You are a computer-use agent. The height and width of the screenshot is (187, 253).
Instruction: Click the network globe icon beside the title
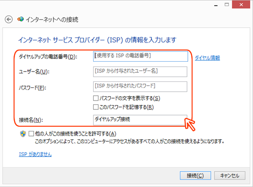21,19
